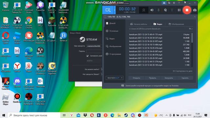
Task: Click the Удалить button
Action: [x=185, y=78]
